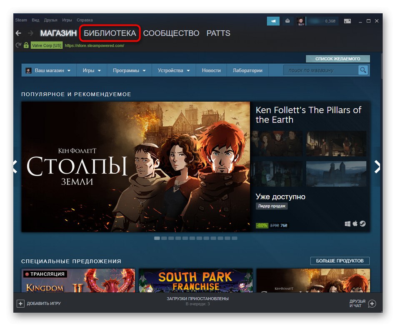This screenshot has width=396, height=326.
Task: Go back with the left arrow
Action: (18, 33)
